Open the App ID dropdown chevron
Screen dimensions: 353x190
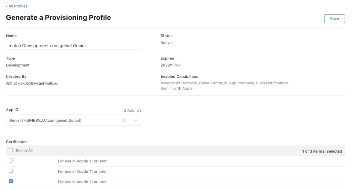tap(136, 121)
